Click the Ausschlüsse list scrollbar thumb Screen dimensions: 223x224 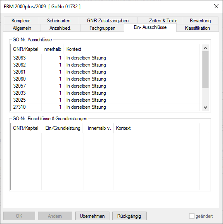205,69
